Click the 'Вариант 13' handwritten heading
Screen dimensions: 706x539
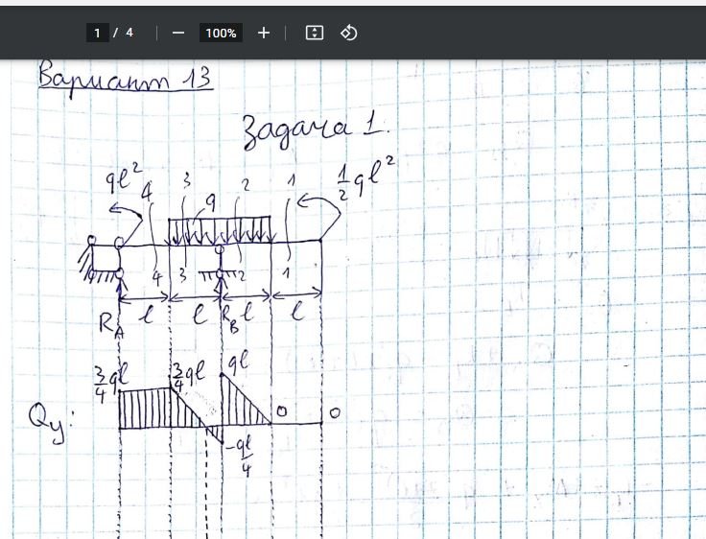pos(125,78)
